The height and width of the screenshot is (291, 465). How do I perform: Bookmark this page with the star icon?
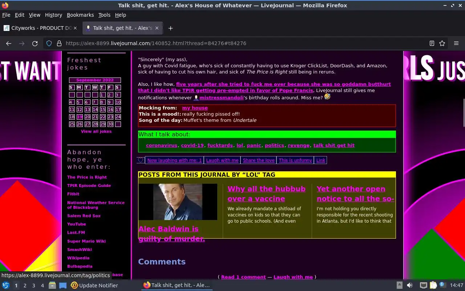(x=442, y=43)
